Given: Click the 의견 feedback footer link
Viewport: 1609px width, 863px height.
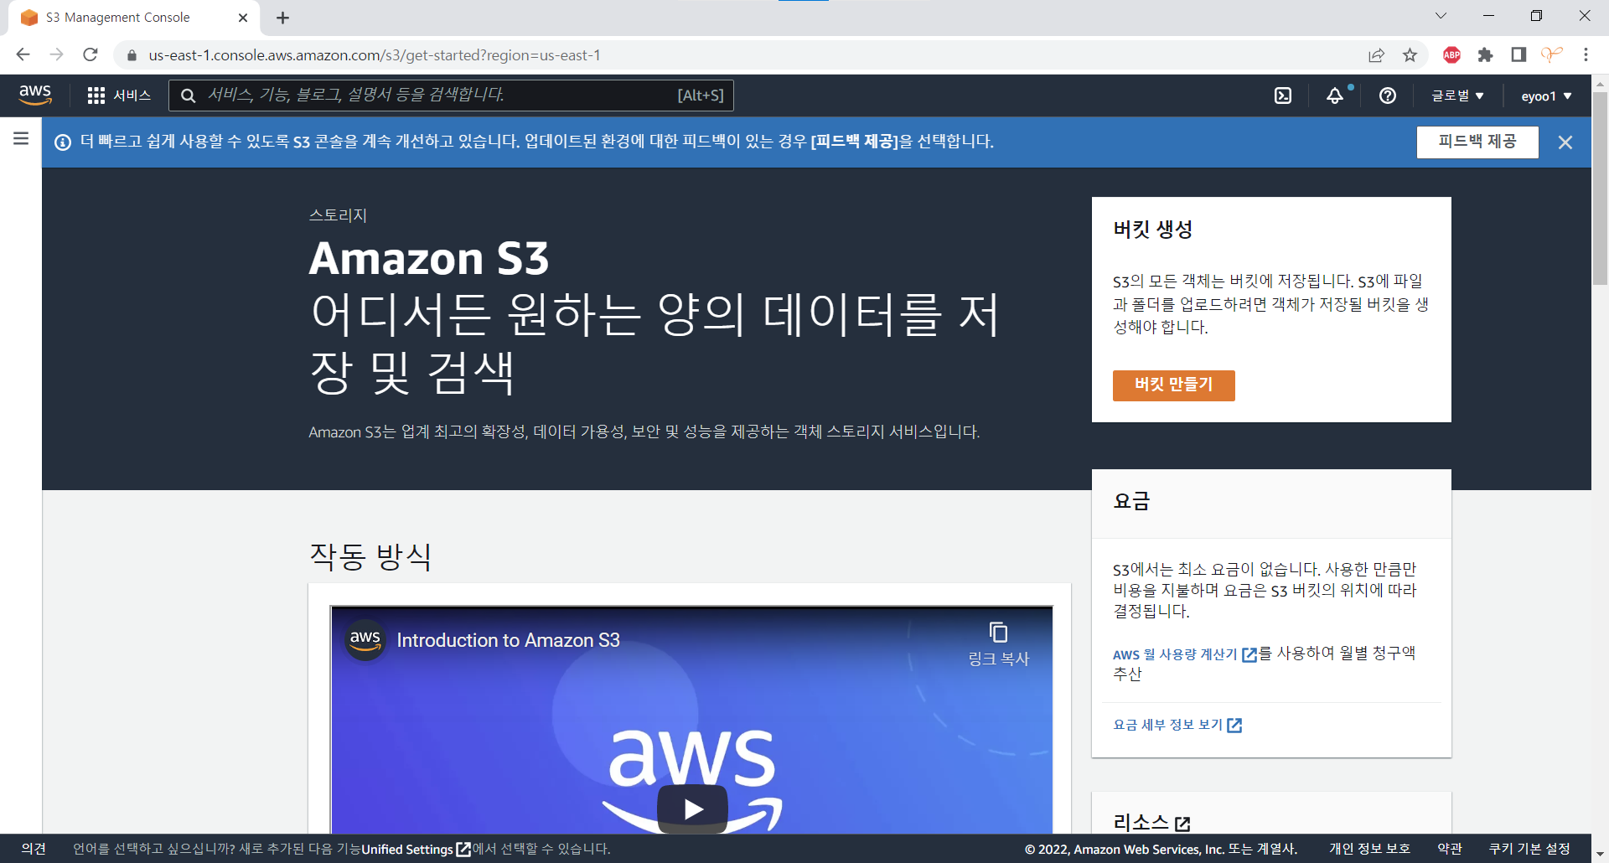Looking at the screenshot, I should (34, 849).
